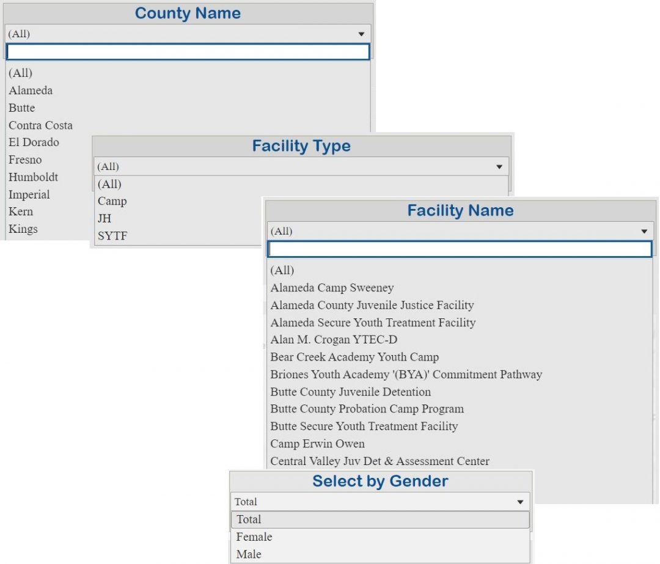660x564 pixels.
Task: Select (All) in Facility Type list
Action: pyautogui.click(x=109, y=184)
